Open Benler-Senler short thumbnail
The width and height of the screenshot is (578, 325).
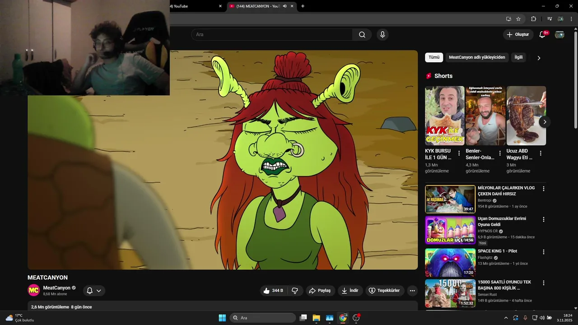coord(485,116)
